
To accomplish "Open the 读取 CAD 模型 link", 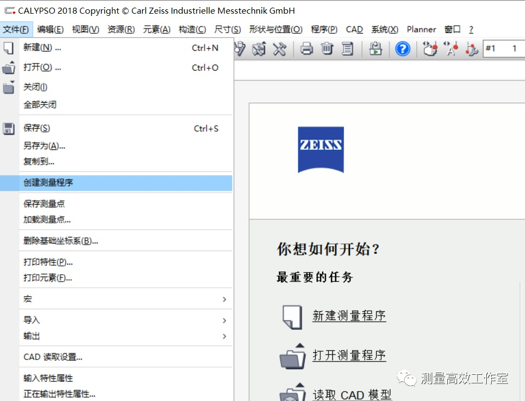I will point(352,394).
